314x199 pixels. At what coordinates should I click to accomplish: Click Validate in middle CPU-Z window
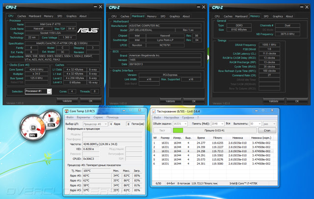pyautogui.click(x=170, y=101)
